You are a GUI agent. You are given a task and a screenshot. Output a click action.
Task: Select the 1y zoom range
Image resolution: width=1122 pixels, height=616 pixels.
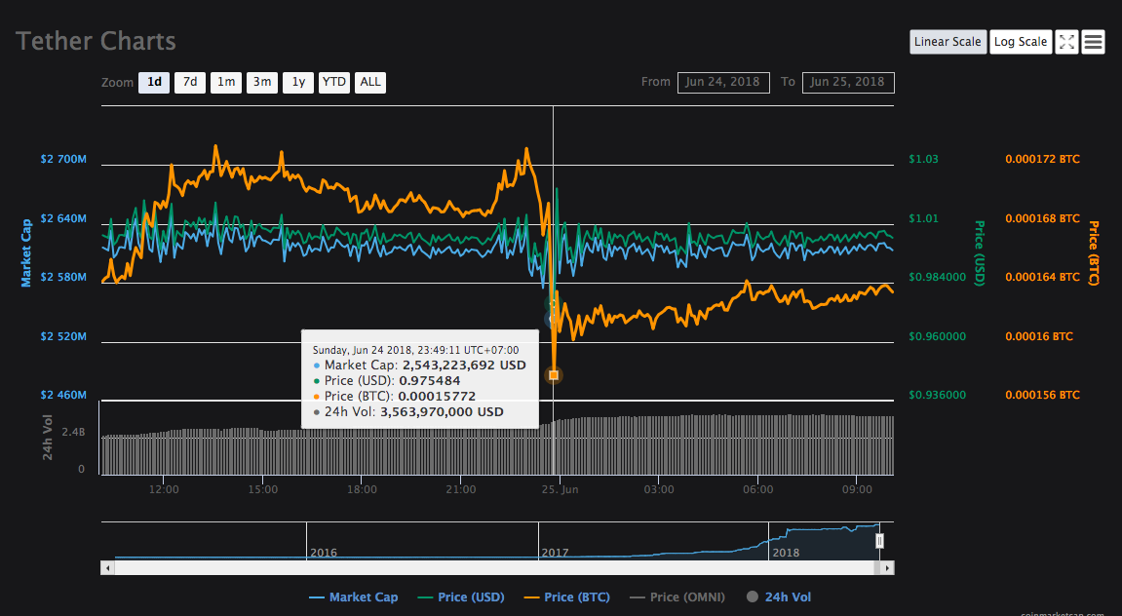298,82
